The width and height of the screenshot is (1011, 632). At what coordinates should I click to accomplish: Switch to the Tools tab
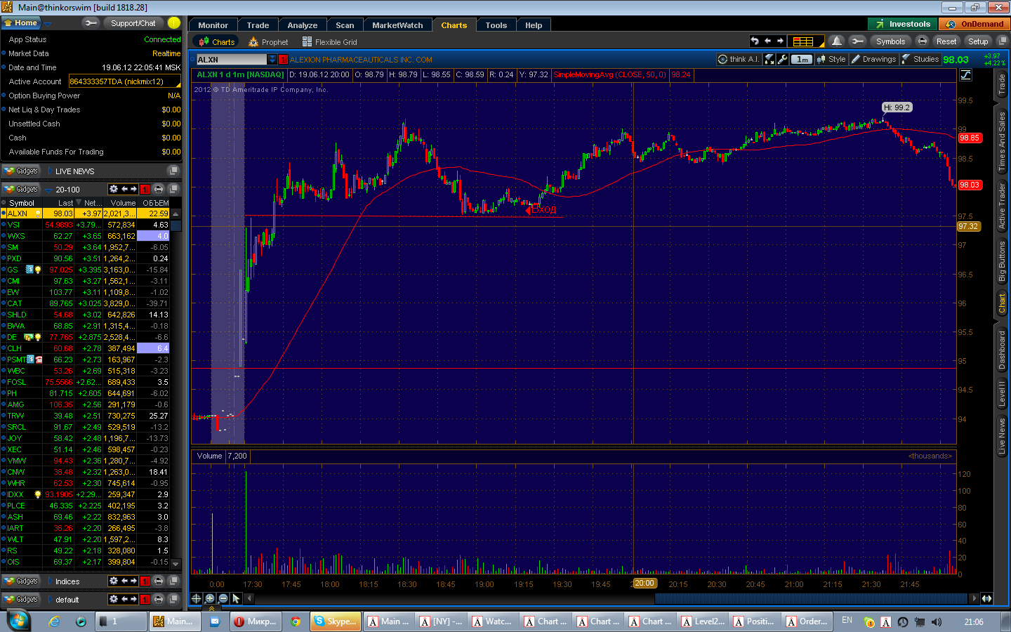pos(496,25)
